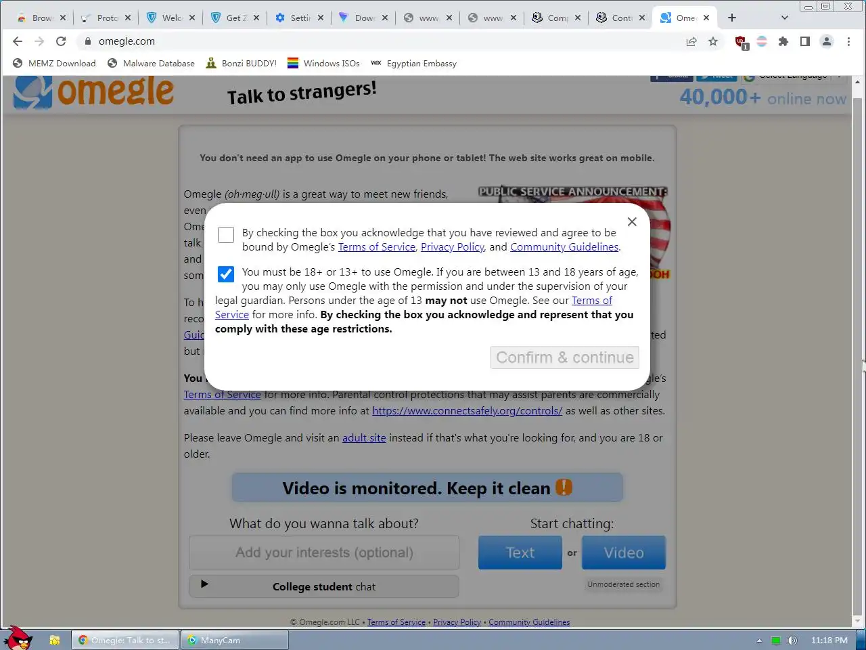Expand College student chat triangle
Screen dimensions: 866x650
(x=204, y=584)
